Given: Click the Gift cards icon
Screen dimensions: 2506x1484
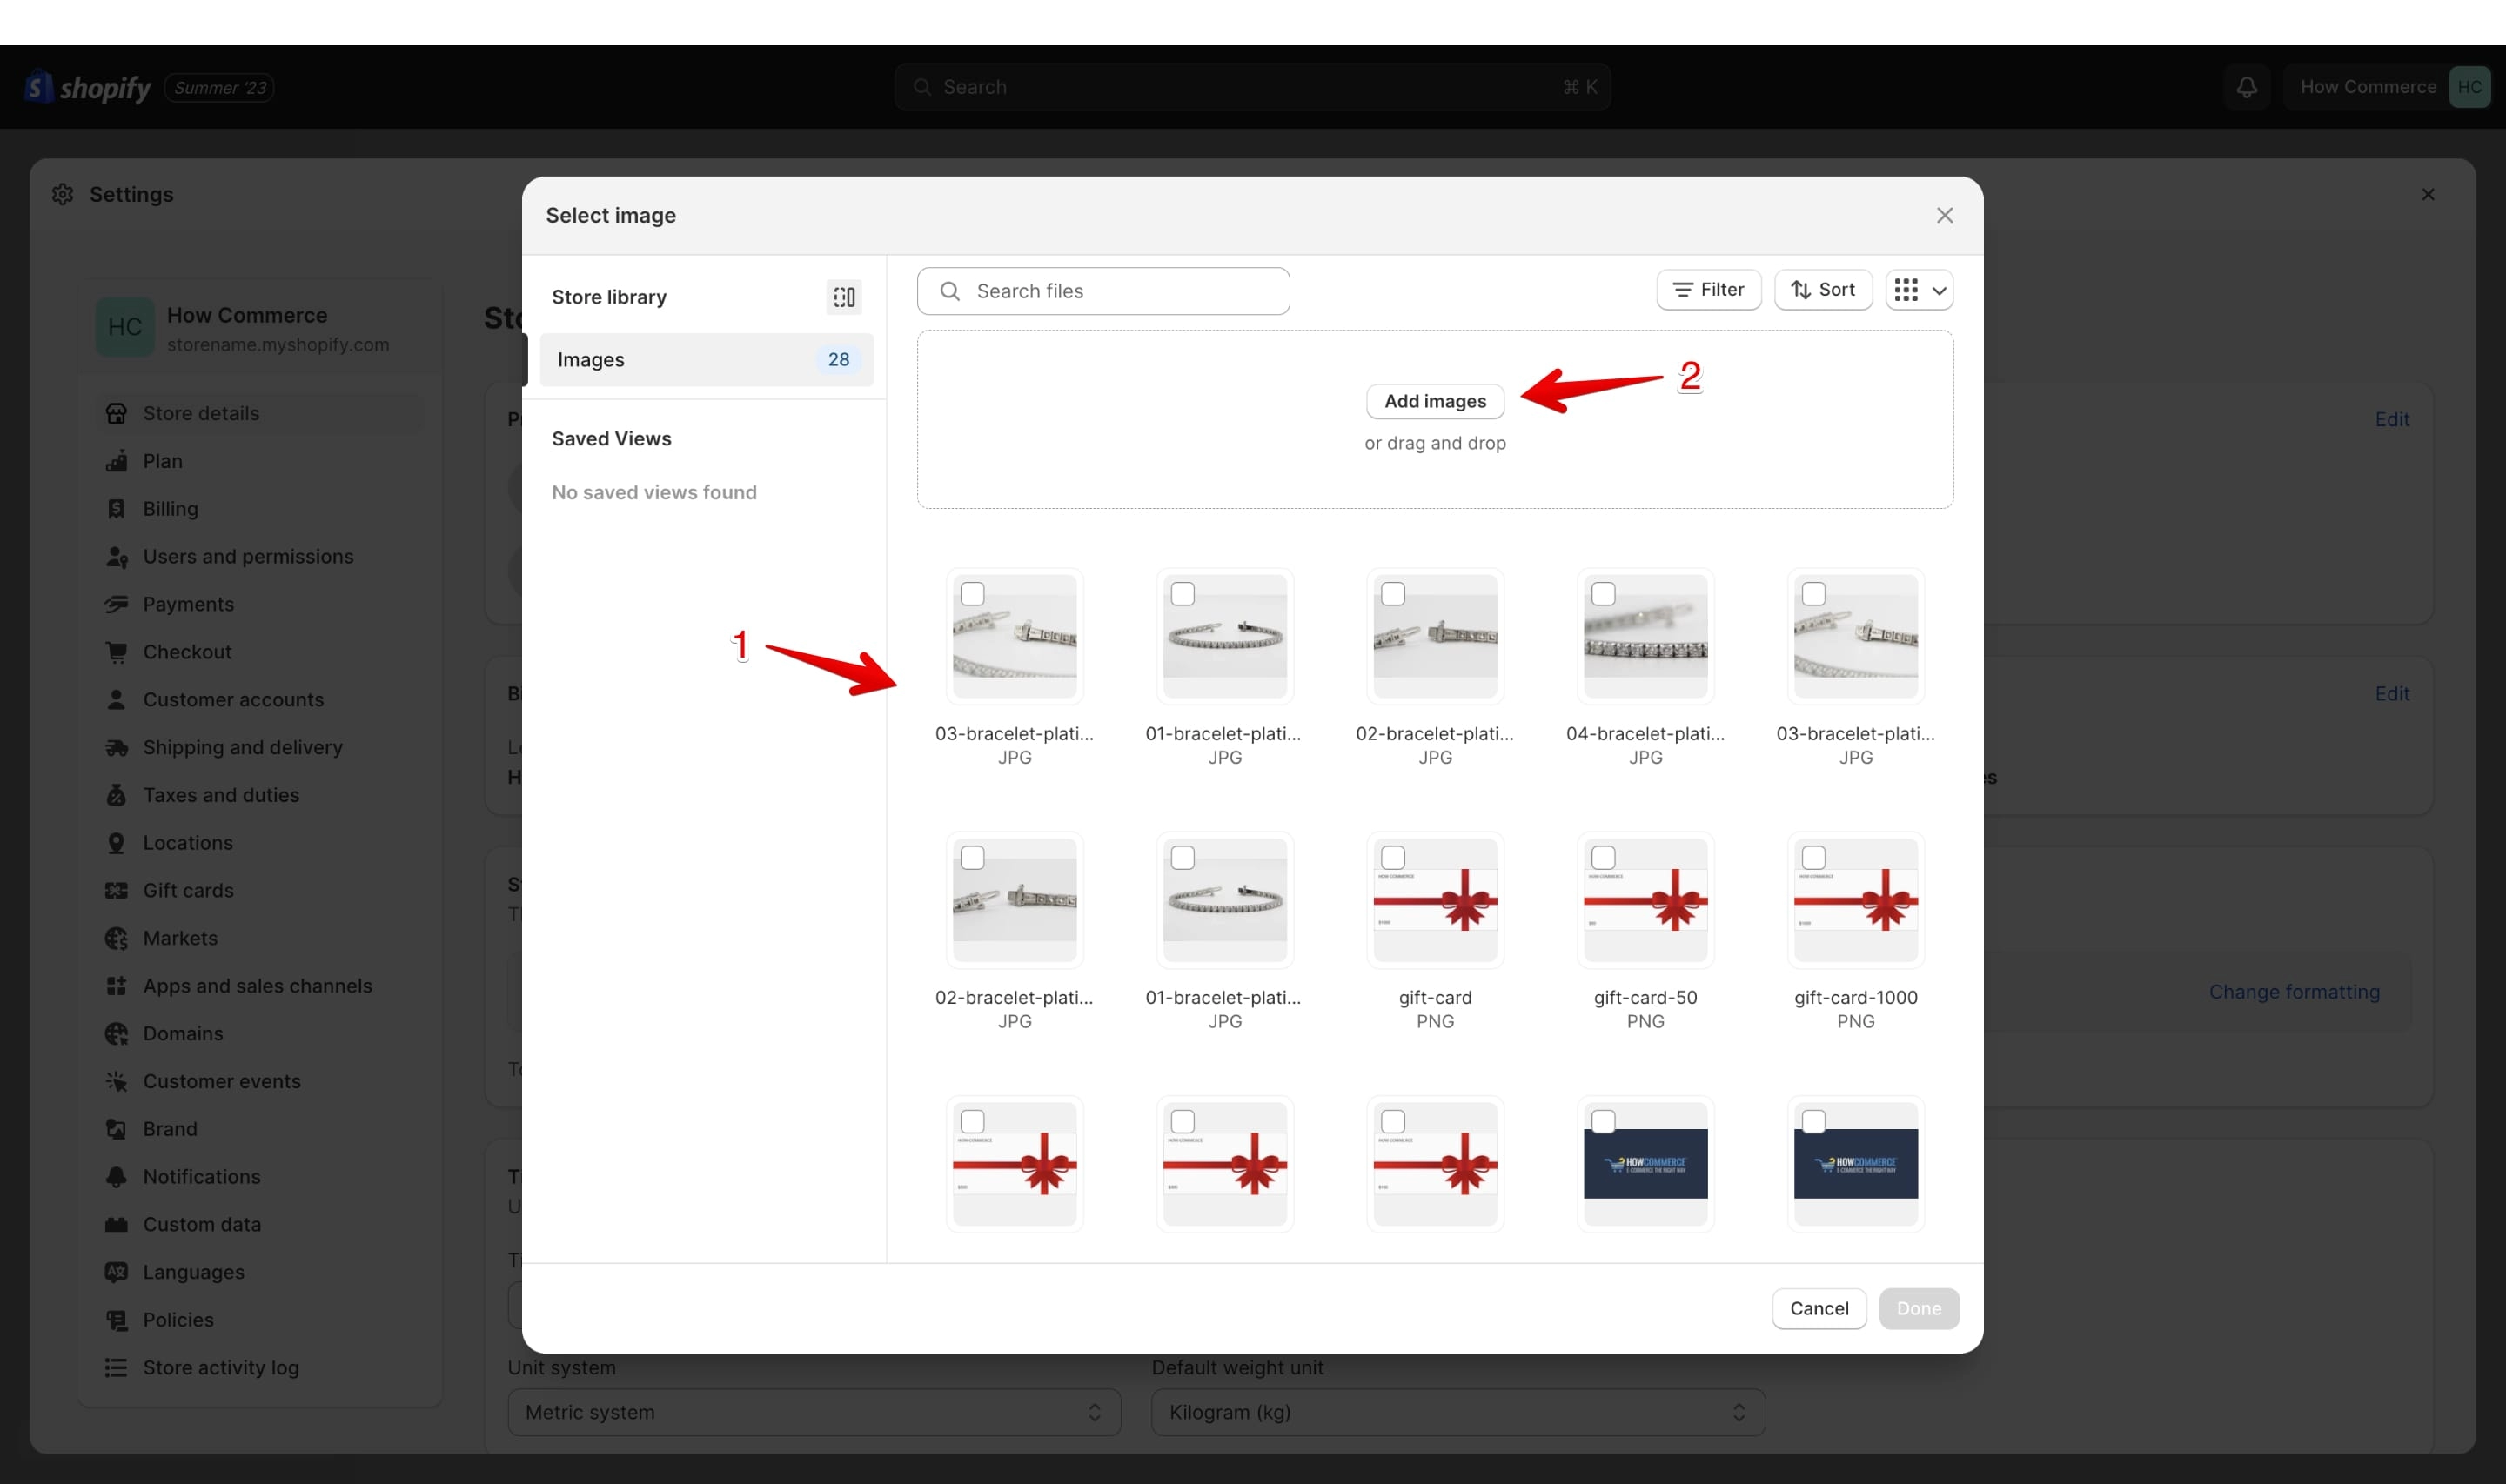Looking at the screenshot, I should tap(116, 890).
